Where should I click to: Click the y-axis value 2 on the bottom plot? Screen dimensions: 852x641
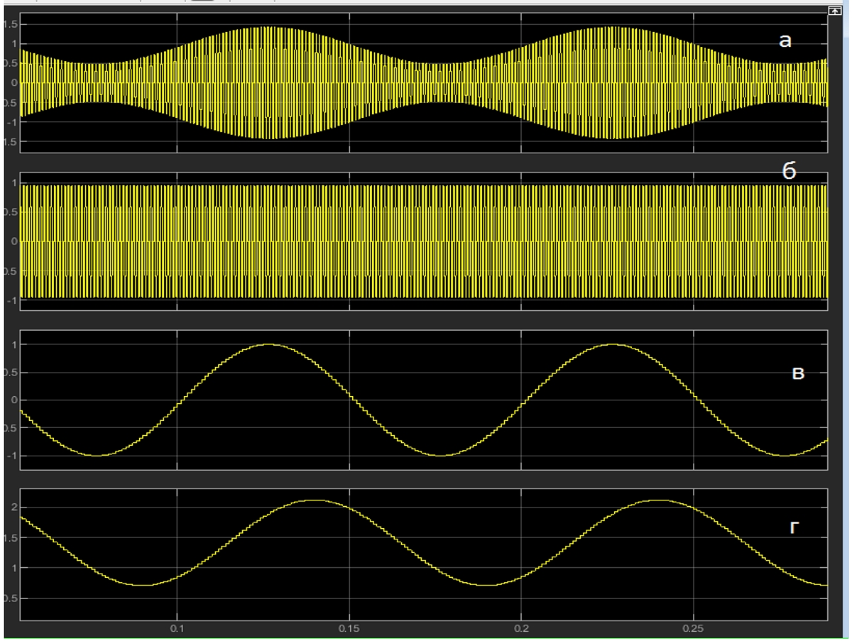[x=13, y=507]
